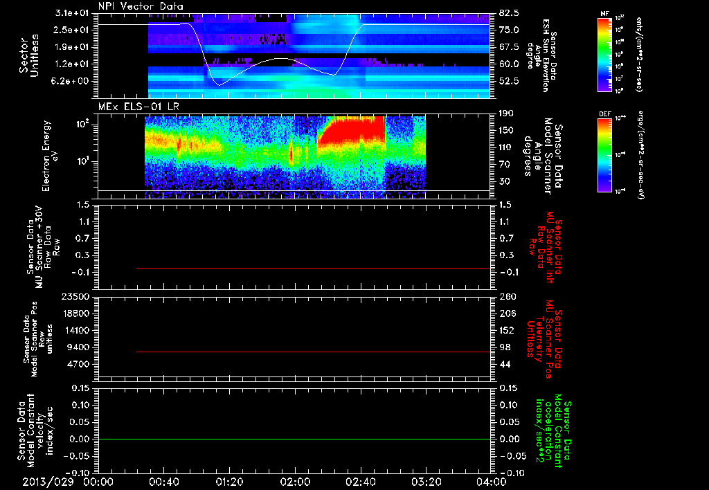Click the red line in Scanner Pos panel
Viewport: 709px width, 490px height.
tap(313, 352)
